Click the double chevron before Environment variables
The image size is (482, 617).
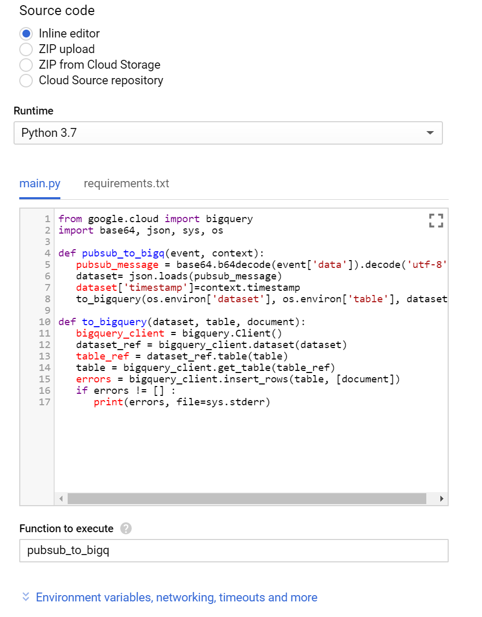click(25, 597)
